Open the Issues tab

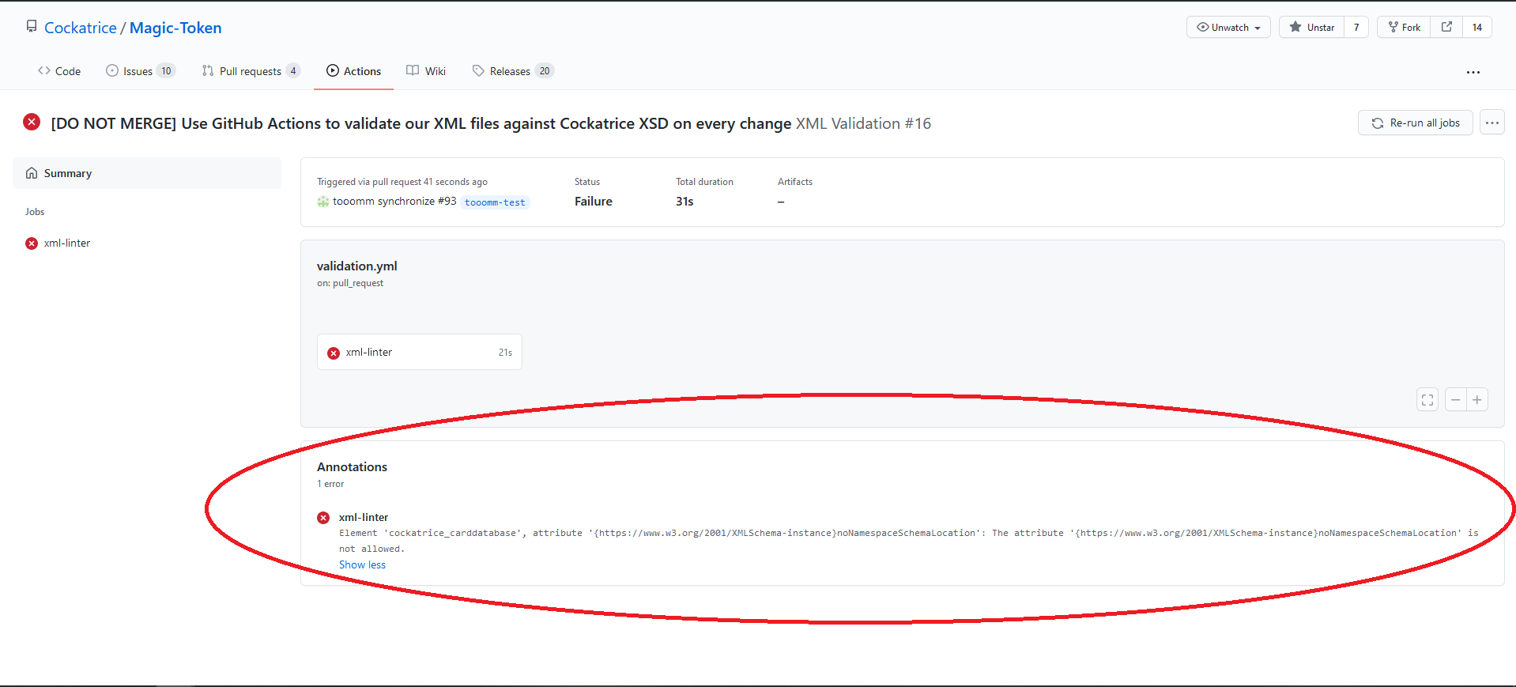click(141, 71)
